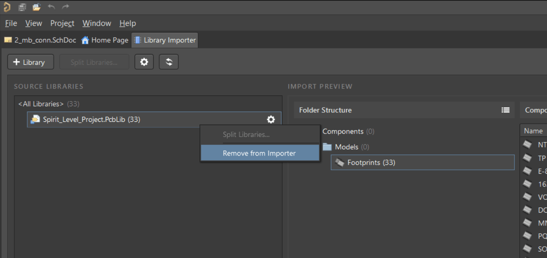This screenshot has width=547, height=258.
Task: Select the Footprints (33) node
Action: 372,162
